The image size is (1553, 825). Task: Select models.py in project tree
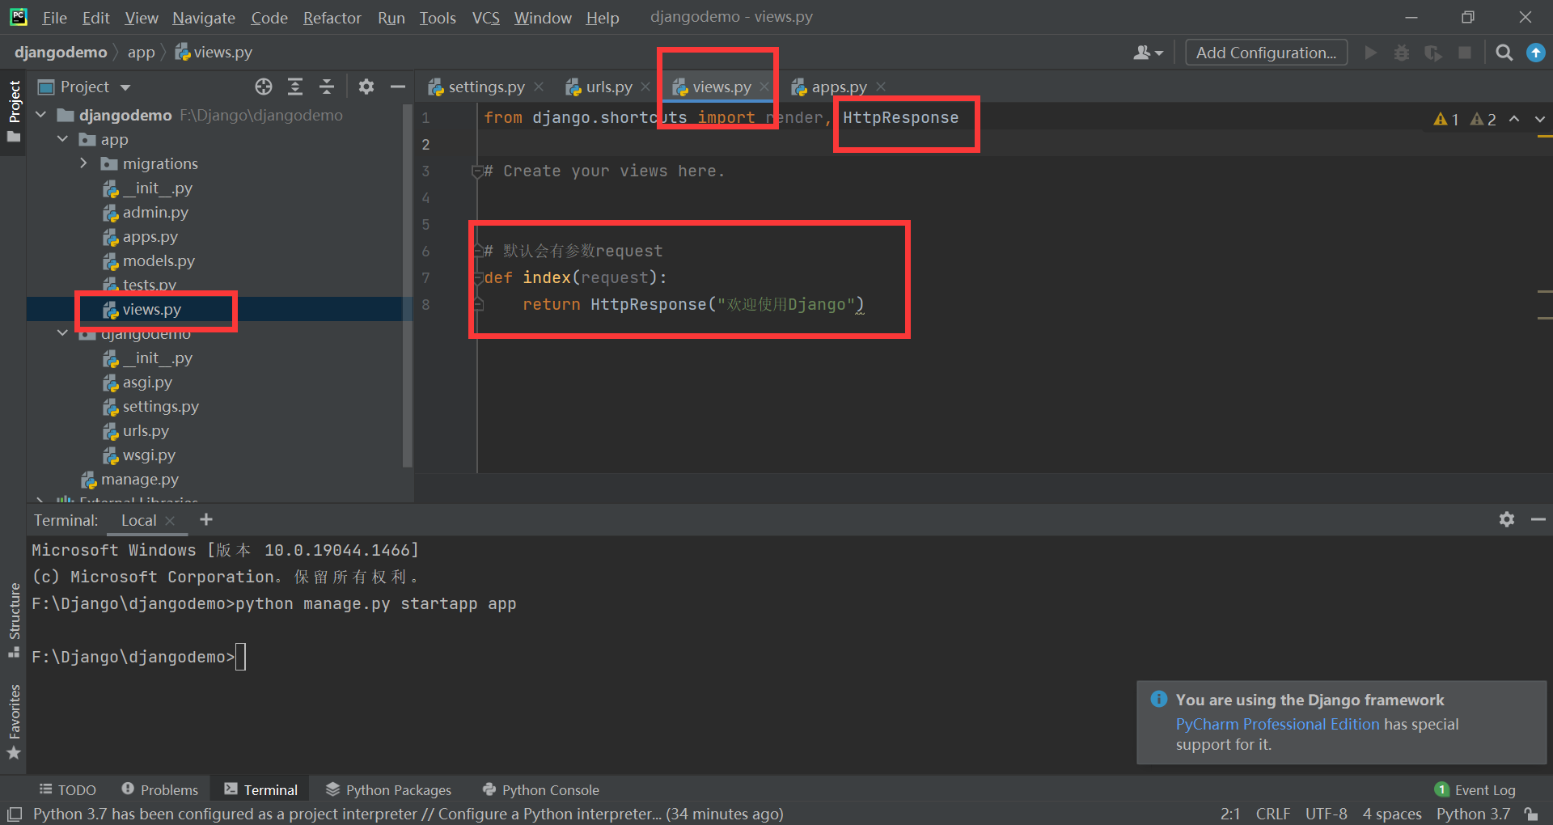(159, 260)
